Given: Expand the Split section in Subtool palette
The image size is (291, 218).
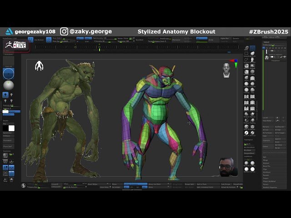Looking at the screenshot, I should point(265,157).
